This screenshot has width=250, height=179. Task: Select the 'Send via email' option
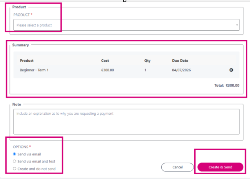pos(15,154)
